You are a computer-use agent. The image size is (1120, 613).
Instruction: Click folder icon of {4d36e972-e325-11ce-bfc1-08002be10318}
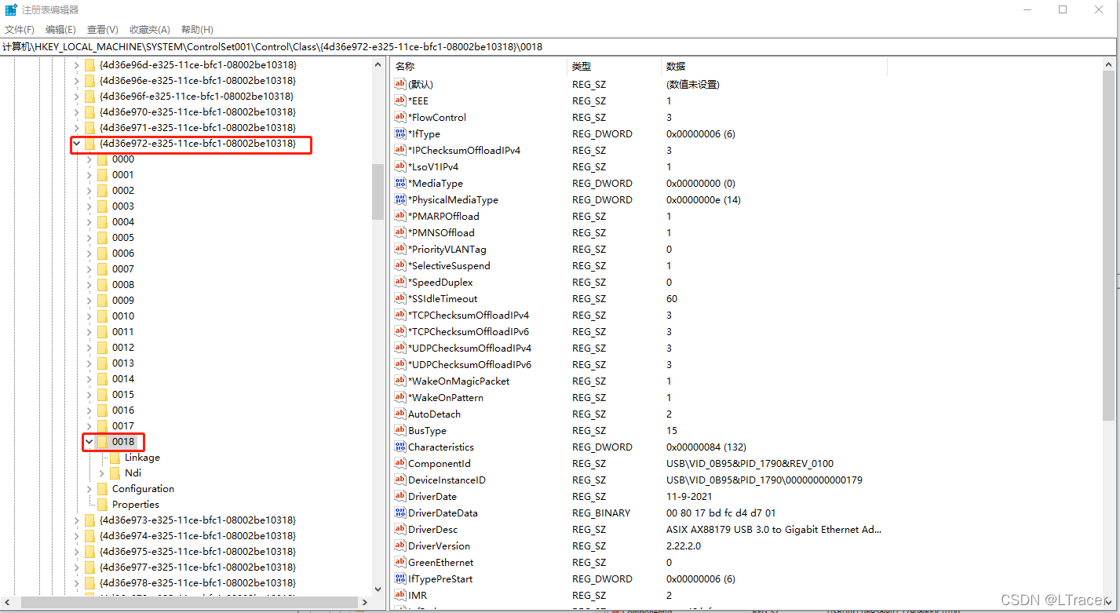point(89,143)
